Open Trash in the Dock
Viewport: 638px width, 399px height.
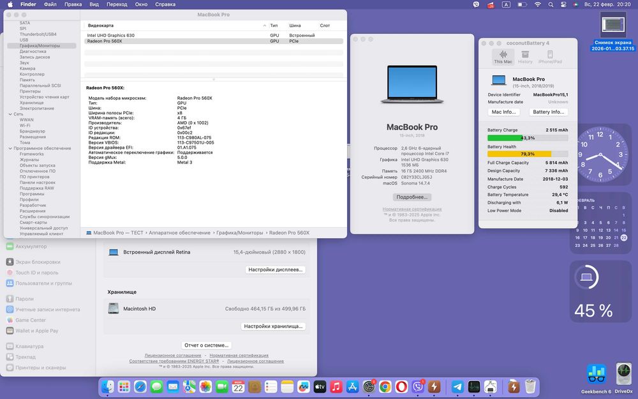pyautogui.click(x=530, y=386)
